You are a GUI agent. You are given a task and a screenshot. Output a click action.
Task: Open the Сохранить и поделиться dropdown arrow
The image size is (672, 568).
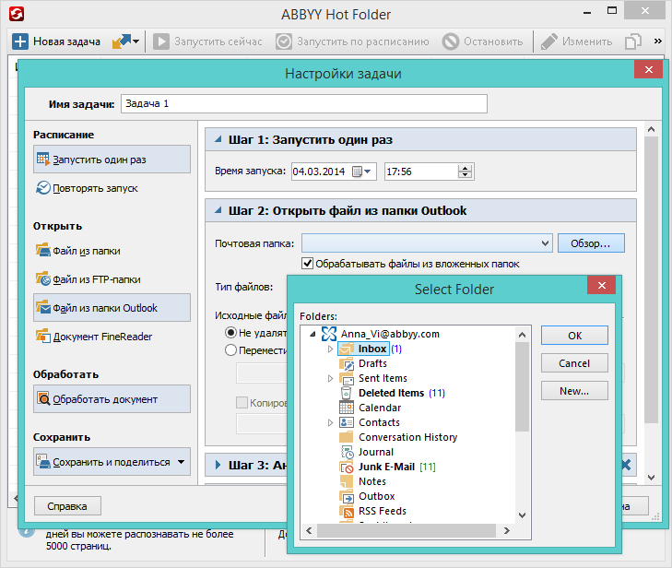tap(182, 462)
